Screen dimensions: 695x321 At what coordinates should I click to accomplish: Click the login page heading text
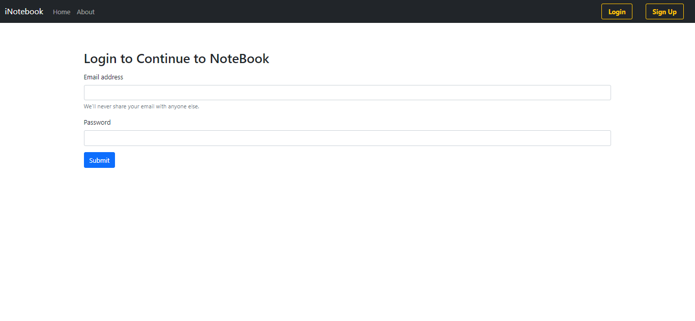click(177, 59)
